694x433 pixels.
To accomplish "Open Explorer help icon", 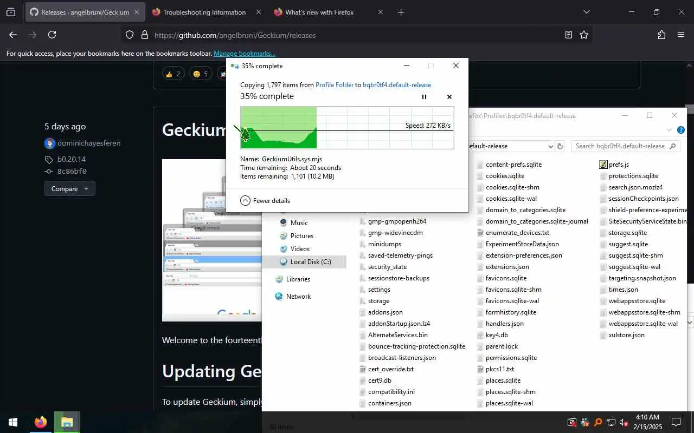I will click(x=681, y=130).
